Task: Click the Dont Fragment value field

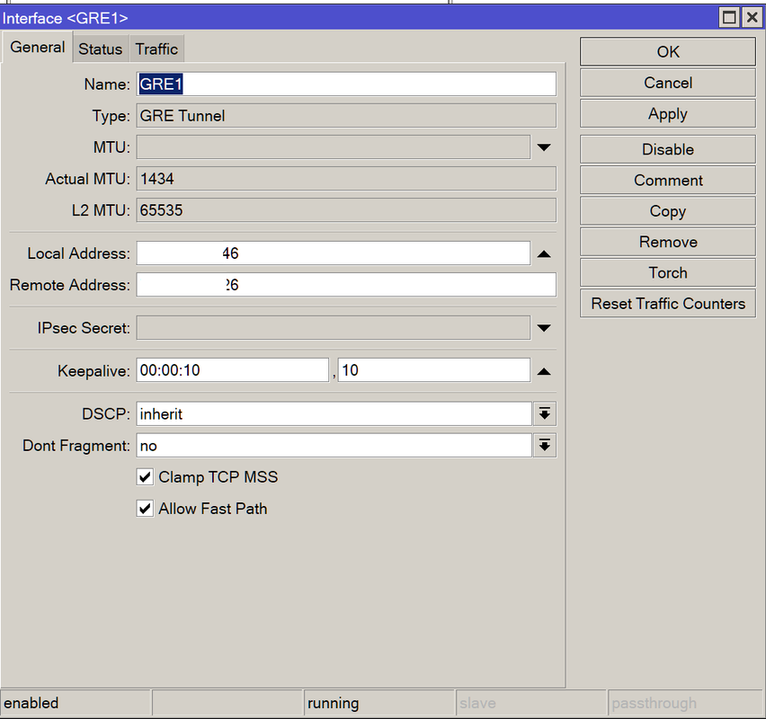Action: (x=334, y=446)
